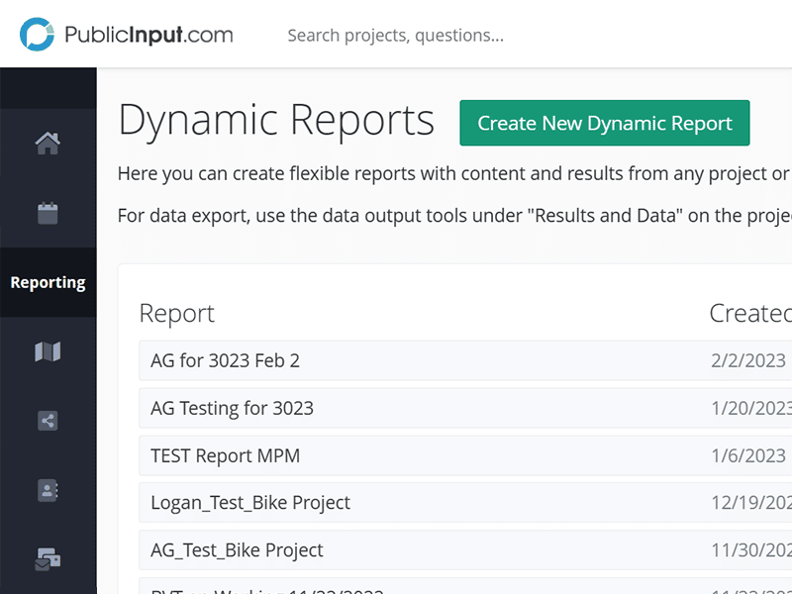Select the Reporting sidebar item
This screenshot has width=792, height=594.
(48, 282)
